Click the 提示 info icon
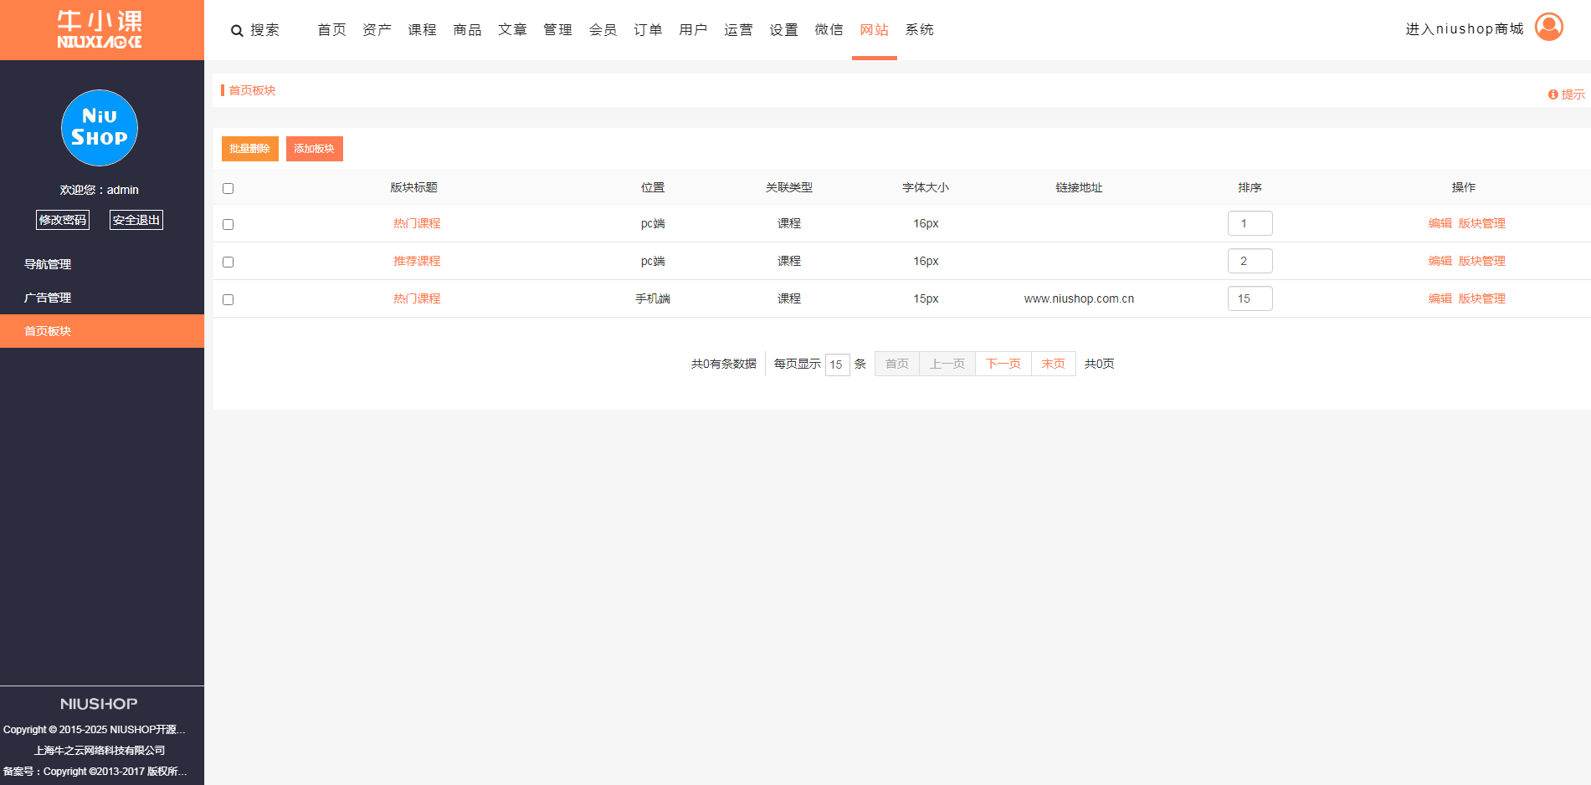 click(x=1553, y=95)
